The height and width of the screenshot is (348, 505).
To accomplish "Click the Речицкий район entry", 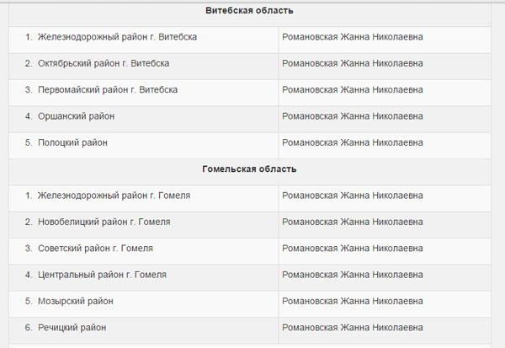I will pyautogui.click(x=72, y=327).
